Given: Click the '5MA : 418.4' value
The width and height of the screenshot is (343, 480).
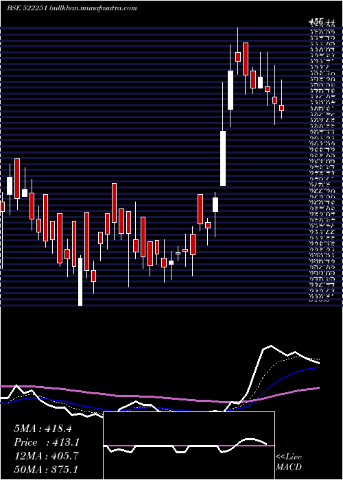Looking at the screenshot, I should click(x=43, y=429).
